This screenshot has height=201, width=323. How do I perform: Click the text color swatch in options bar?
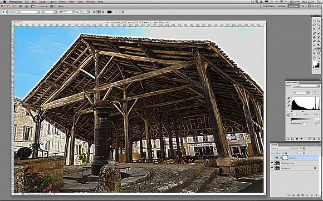[x=109, y=12]
